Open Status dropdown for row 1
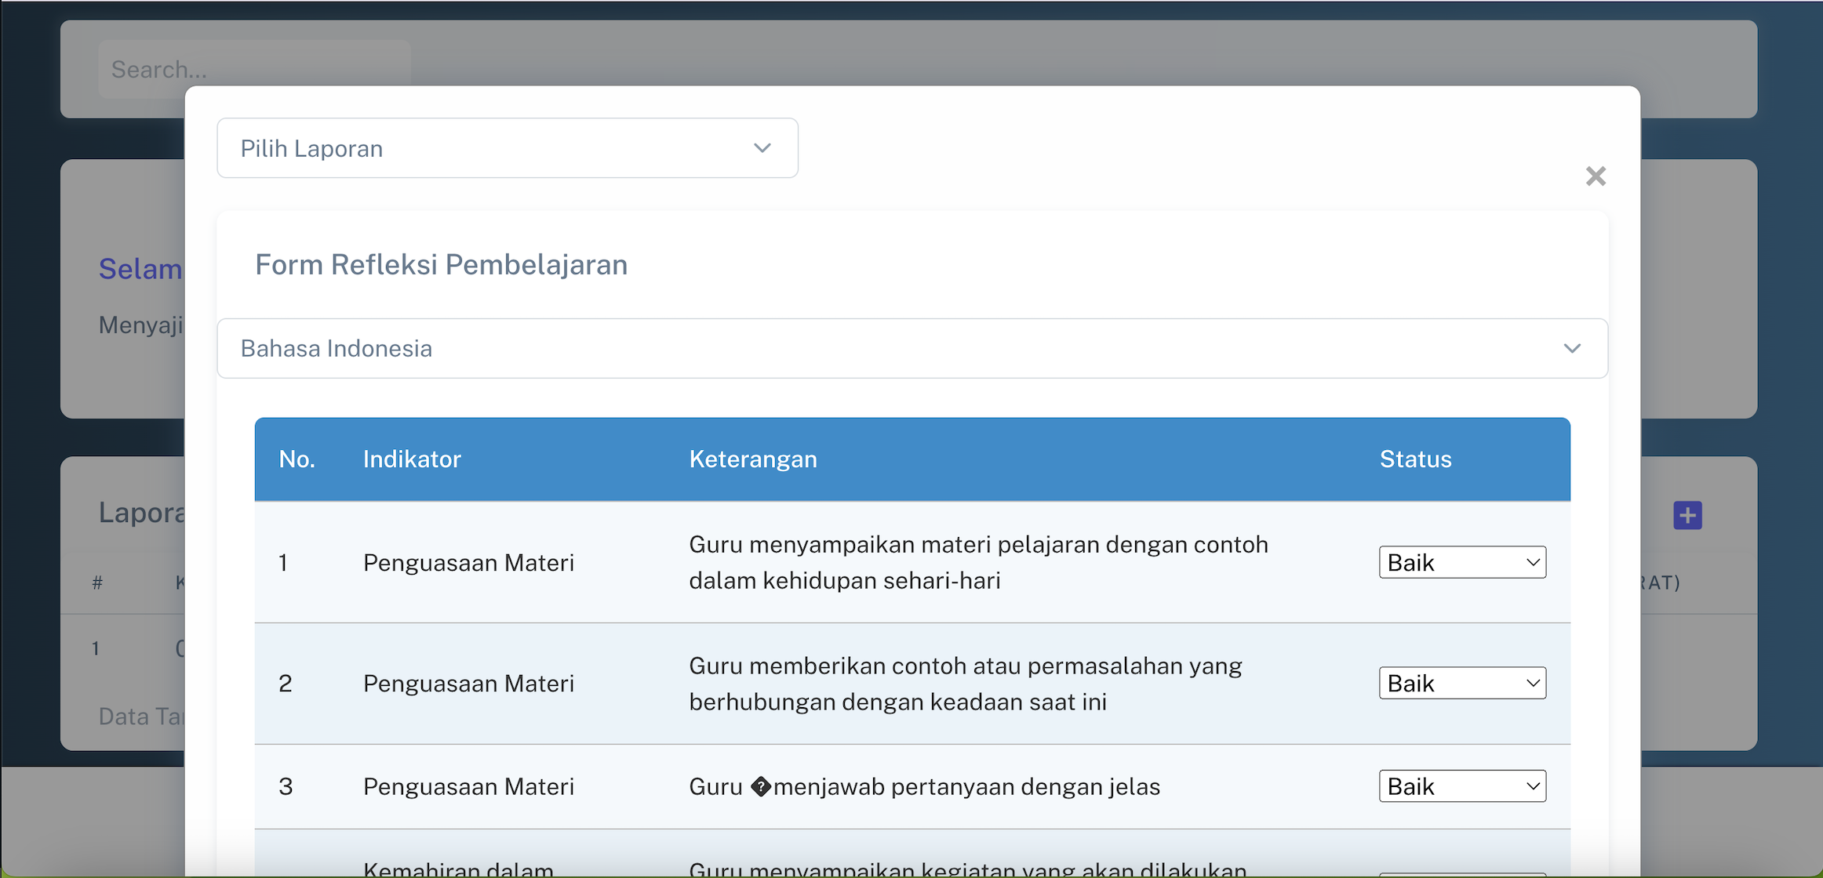This screenshot has height=878, width=1823. [x=1461, y=562]
